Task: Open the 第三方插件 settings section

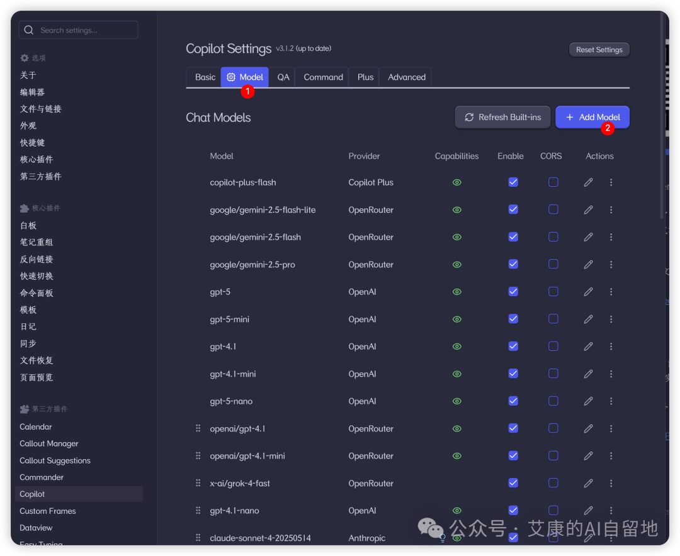Action: pyautogui.click(x=40, y=176)
